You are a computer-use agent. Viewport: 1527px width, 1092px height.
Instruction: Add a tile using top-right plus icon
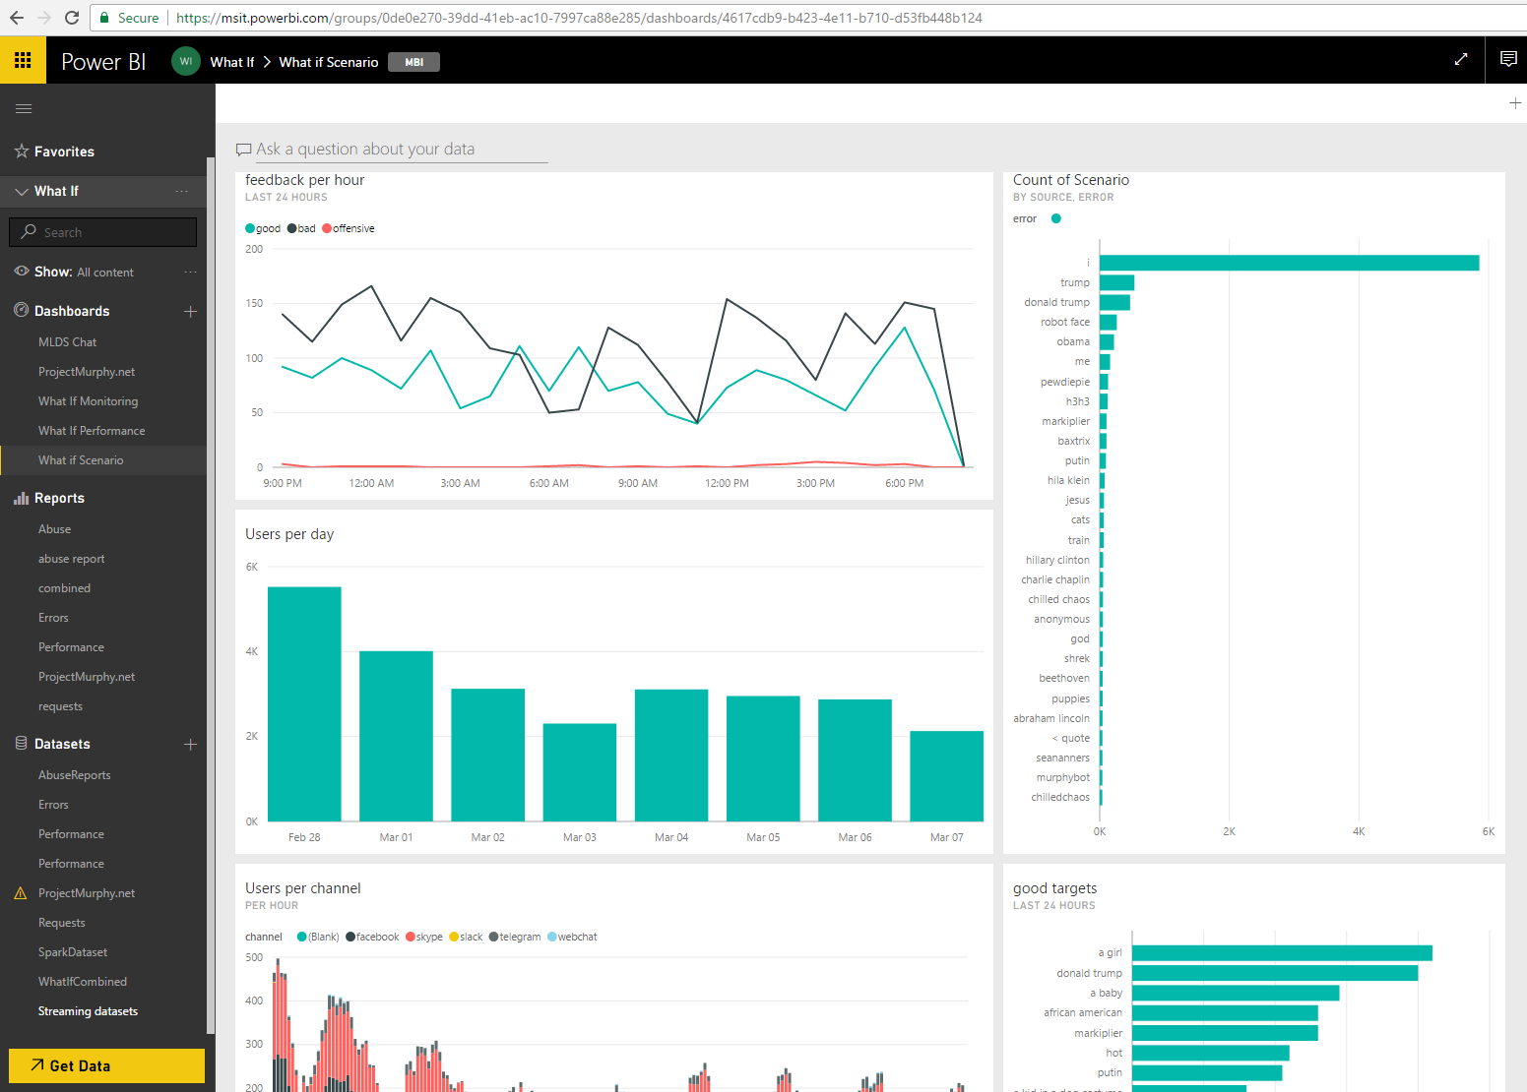[1514, 103]
